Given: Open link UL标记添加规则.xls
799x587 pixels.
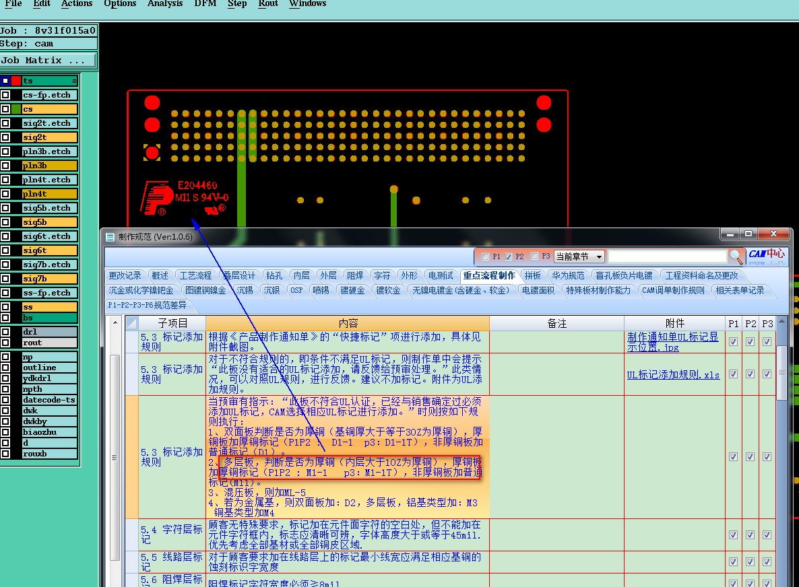Looking at the screenshot, I should [x=673, y=375].
